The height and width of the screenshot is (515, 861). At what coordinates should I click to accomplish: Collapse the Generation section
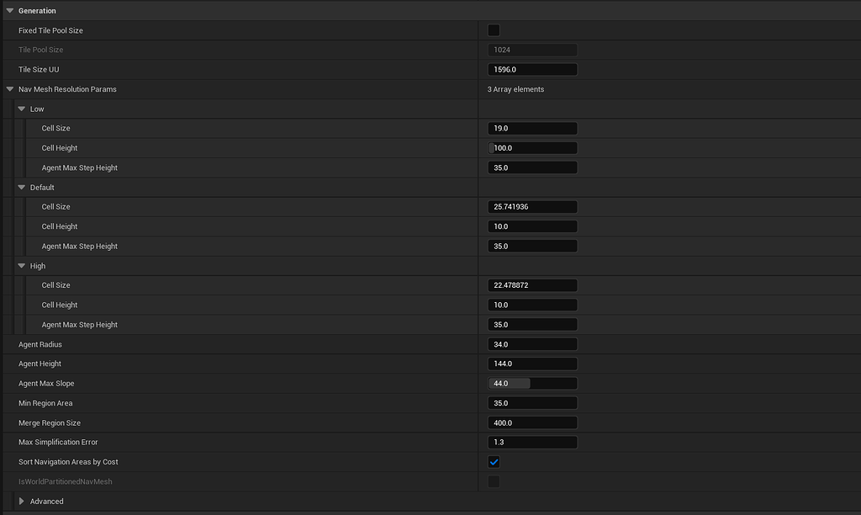click(x=8, y=10)
